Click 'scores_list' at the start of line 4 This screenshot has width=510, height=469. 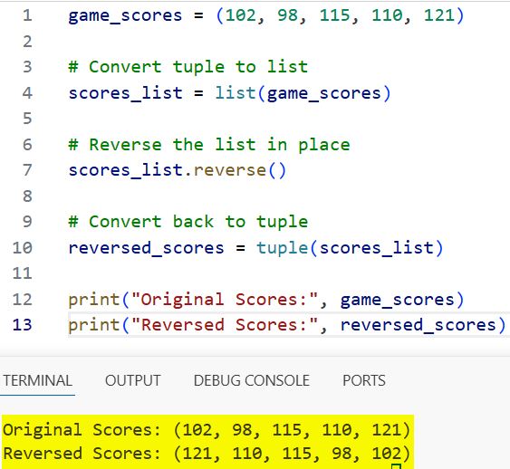click(x=125, y=93)
